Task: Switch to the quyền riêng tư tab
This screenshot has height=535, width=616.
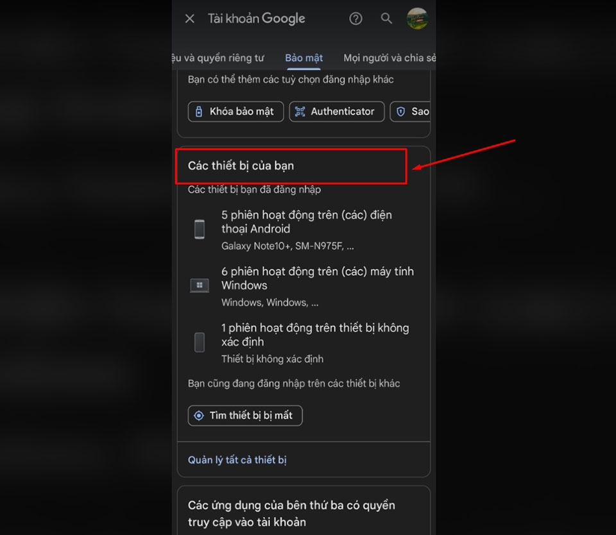Action: click(221, 57)
